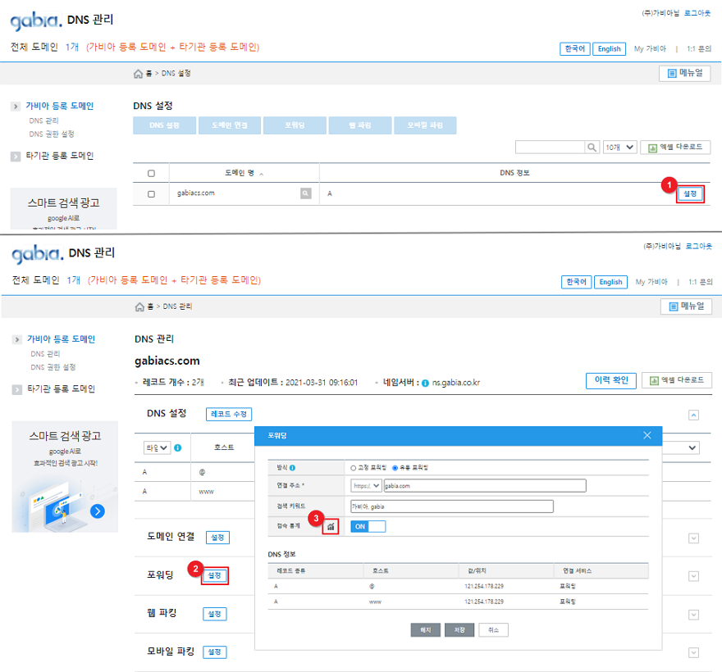Open the https:// protocol dropdown

pyautogui.click(x=366, y=486)
